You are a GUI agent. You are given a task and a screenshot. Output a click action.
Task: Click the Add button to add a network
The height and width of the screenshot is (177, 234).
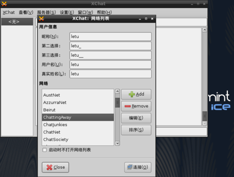click(x=136, y=94)
